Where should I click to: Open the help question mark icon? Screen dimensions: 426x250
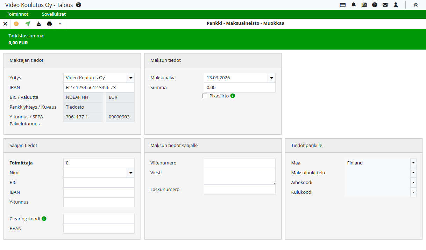coord(375,5)
